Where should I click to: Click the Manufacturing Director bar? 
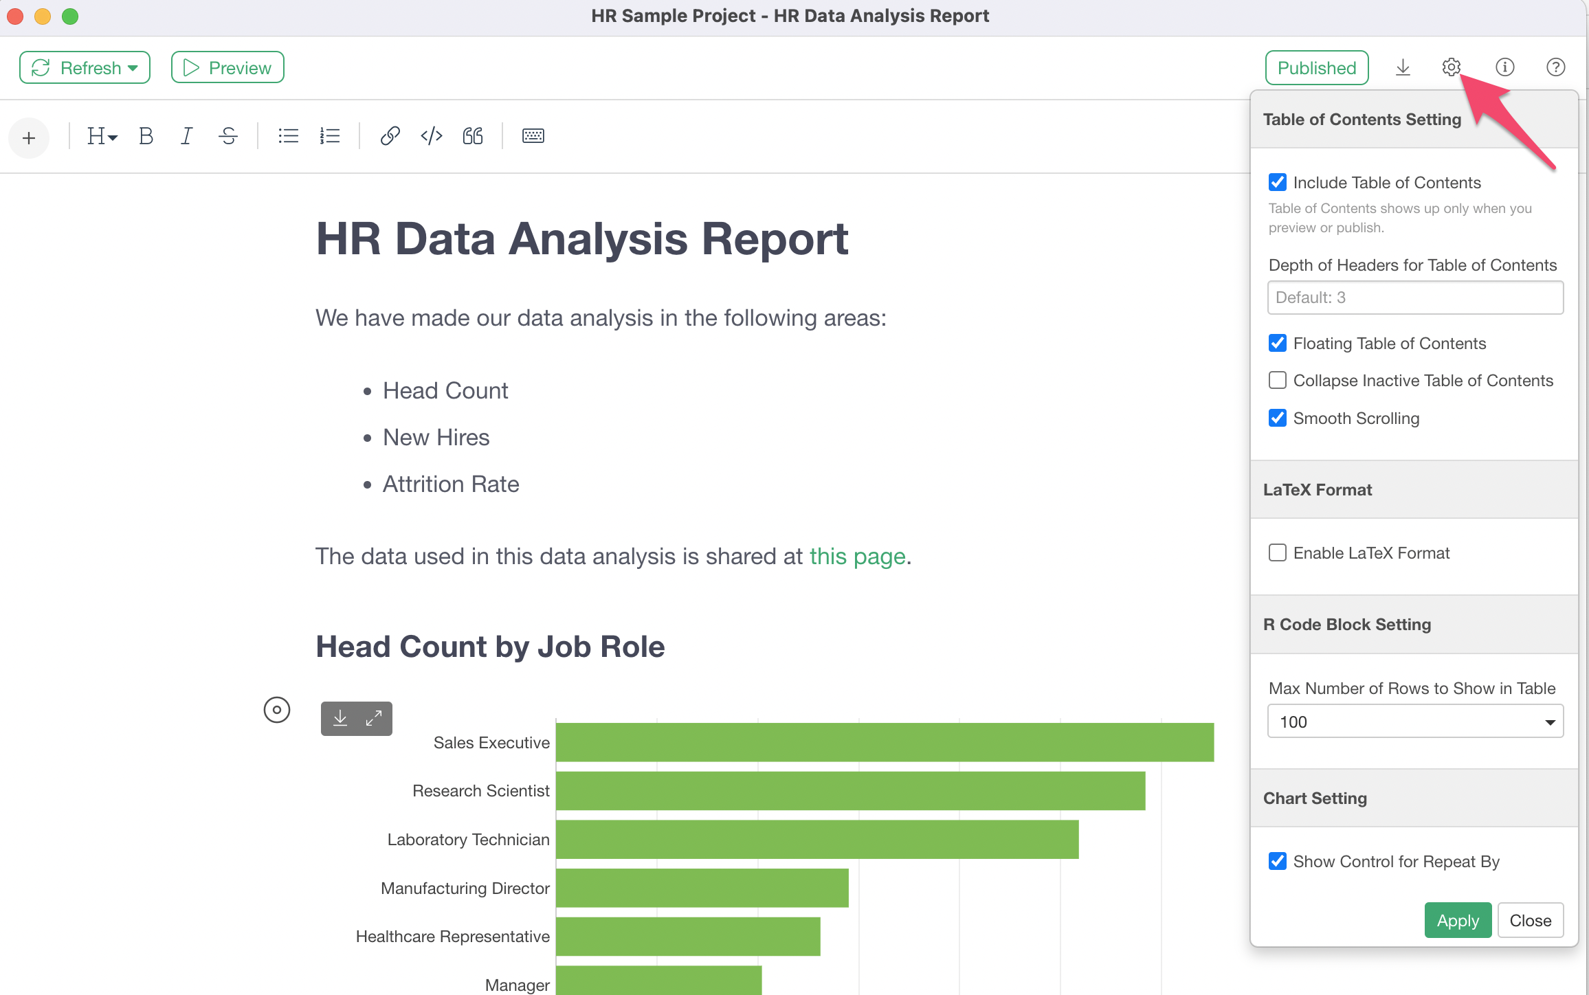click(x=702, y=888)
